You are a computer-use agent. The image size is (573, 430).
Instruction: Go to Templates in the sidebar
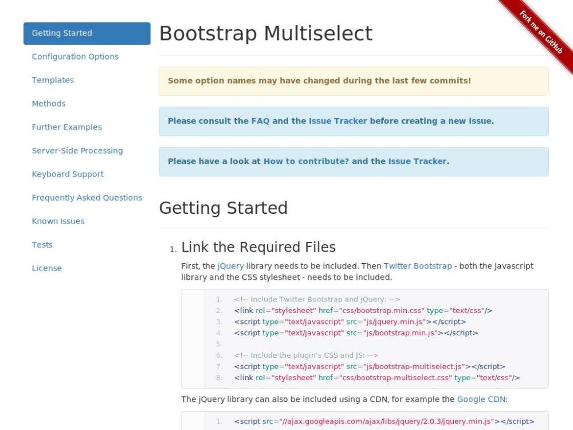pyautogui.click(x=53, y=80)
